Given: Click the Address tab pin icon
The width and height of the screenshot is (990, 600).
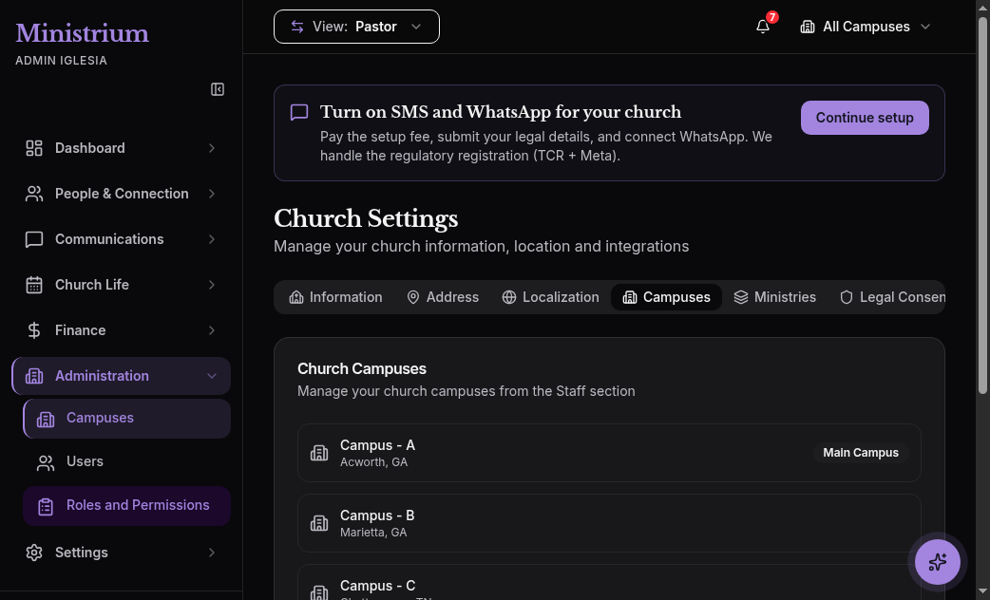Looking at the screenshot, I should [413, 297].
